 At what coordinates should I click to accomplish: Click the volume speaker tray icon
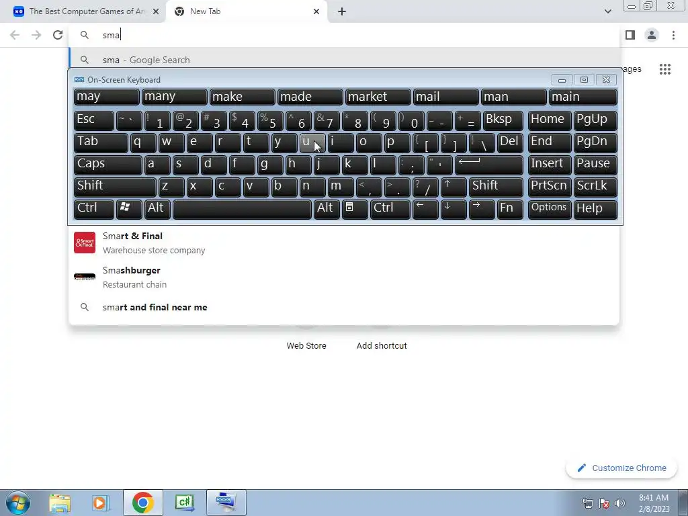pyautogui.click(x=620, y=503)
